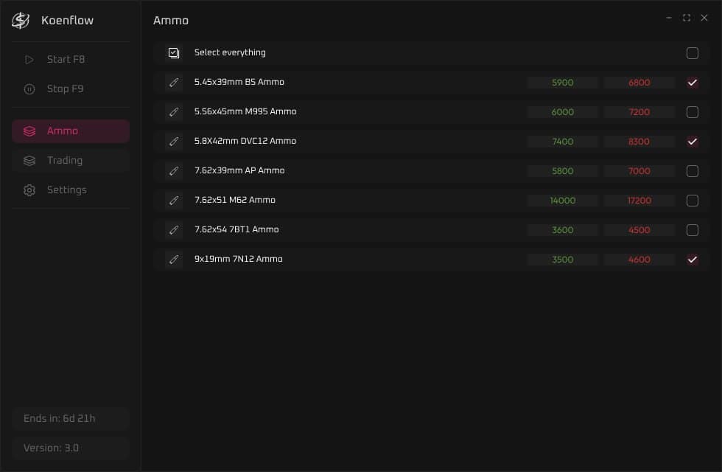Click the Stop F9 pause icon

point(29,89)
